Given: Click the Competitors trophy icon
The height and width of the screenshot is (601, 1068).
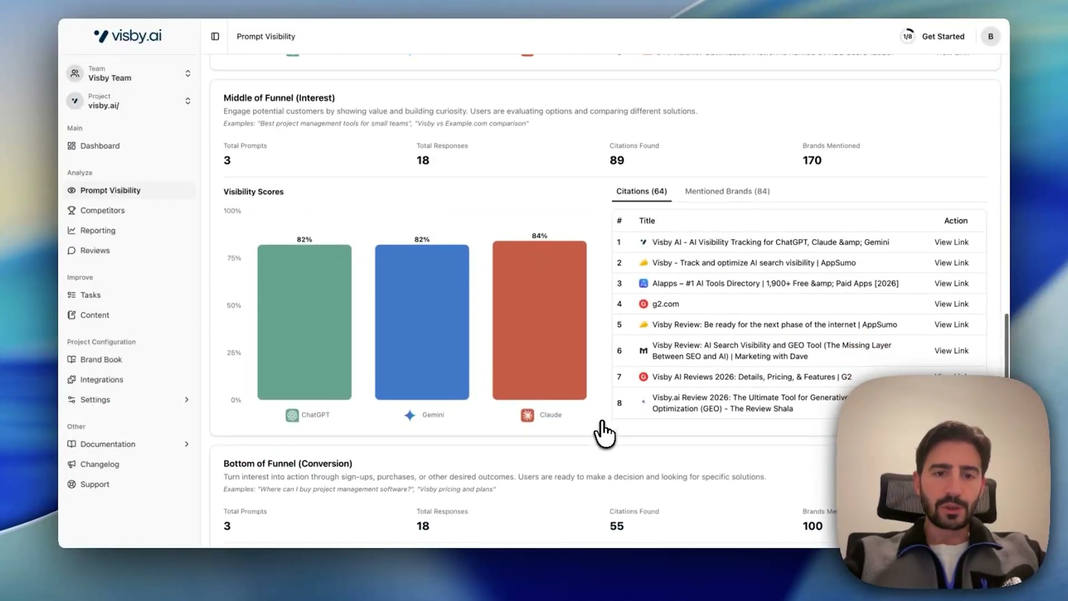Looking at the screenshot, I should coord(71,210).
